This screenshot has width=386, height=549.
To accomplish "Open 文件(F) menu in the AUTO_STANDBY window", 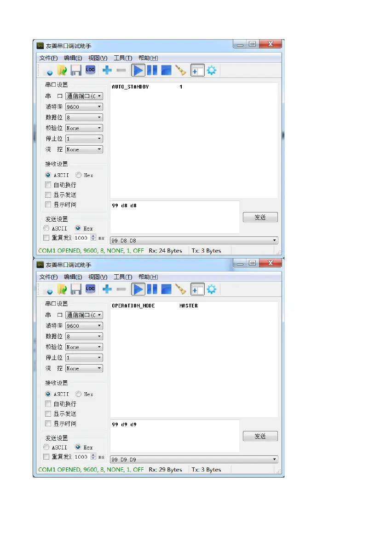I will point(49,58).
